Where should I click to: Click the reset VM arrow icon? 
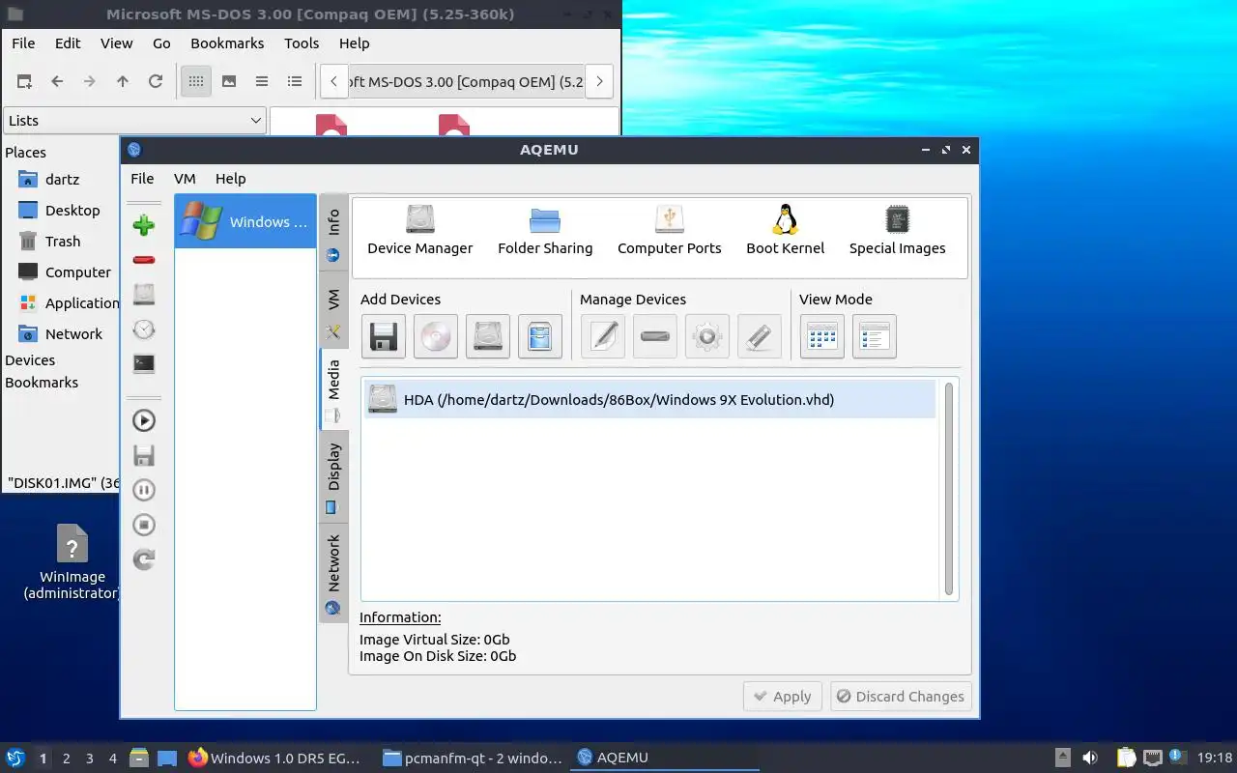[144, 559]
